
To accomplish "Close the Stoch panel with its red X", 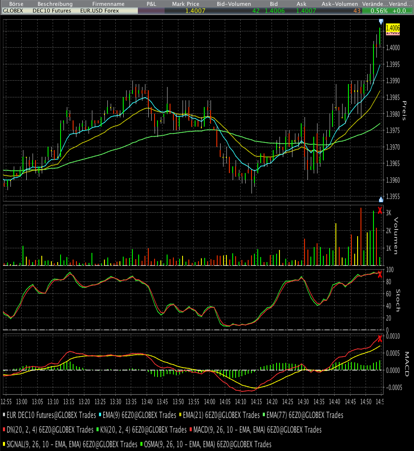I will 380,274.
